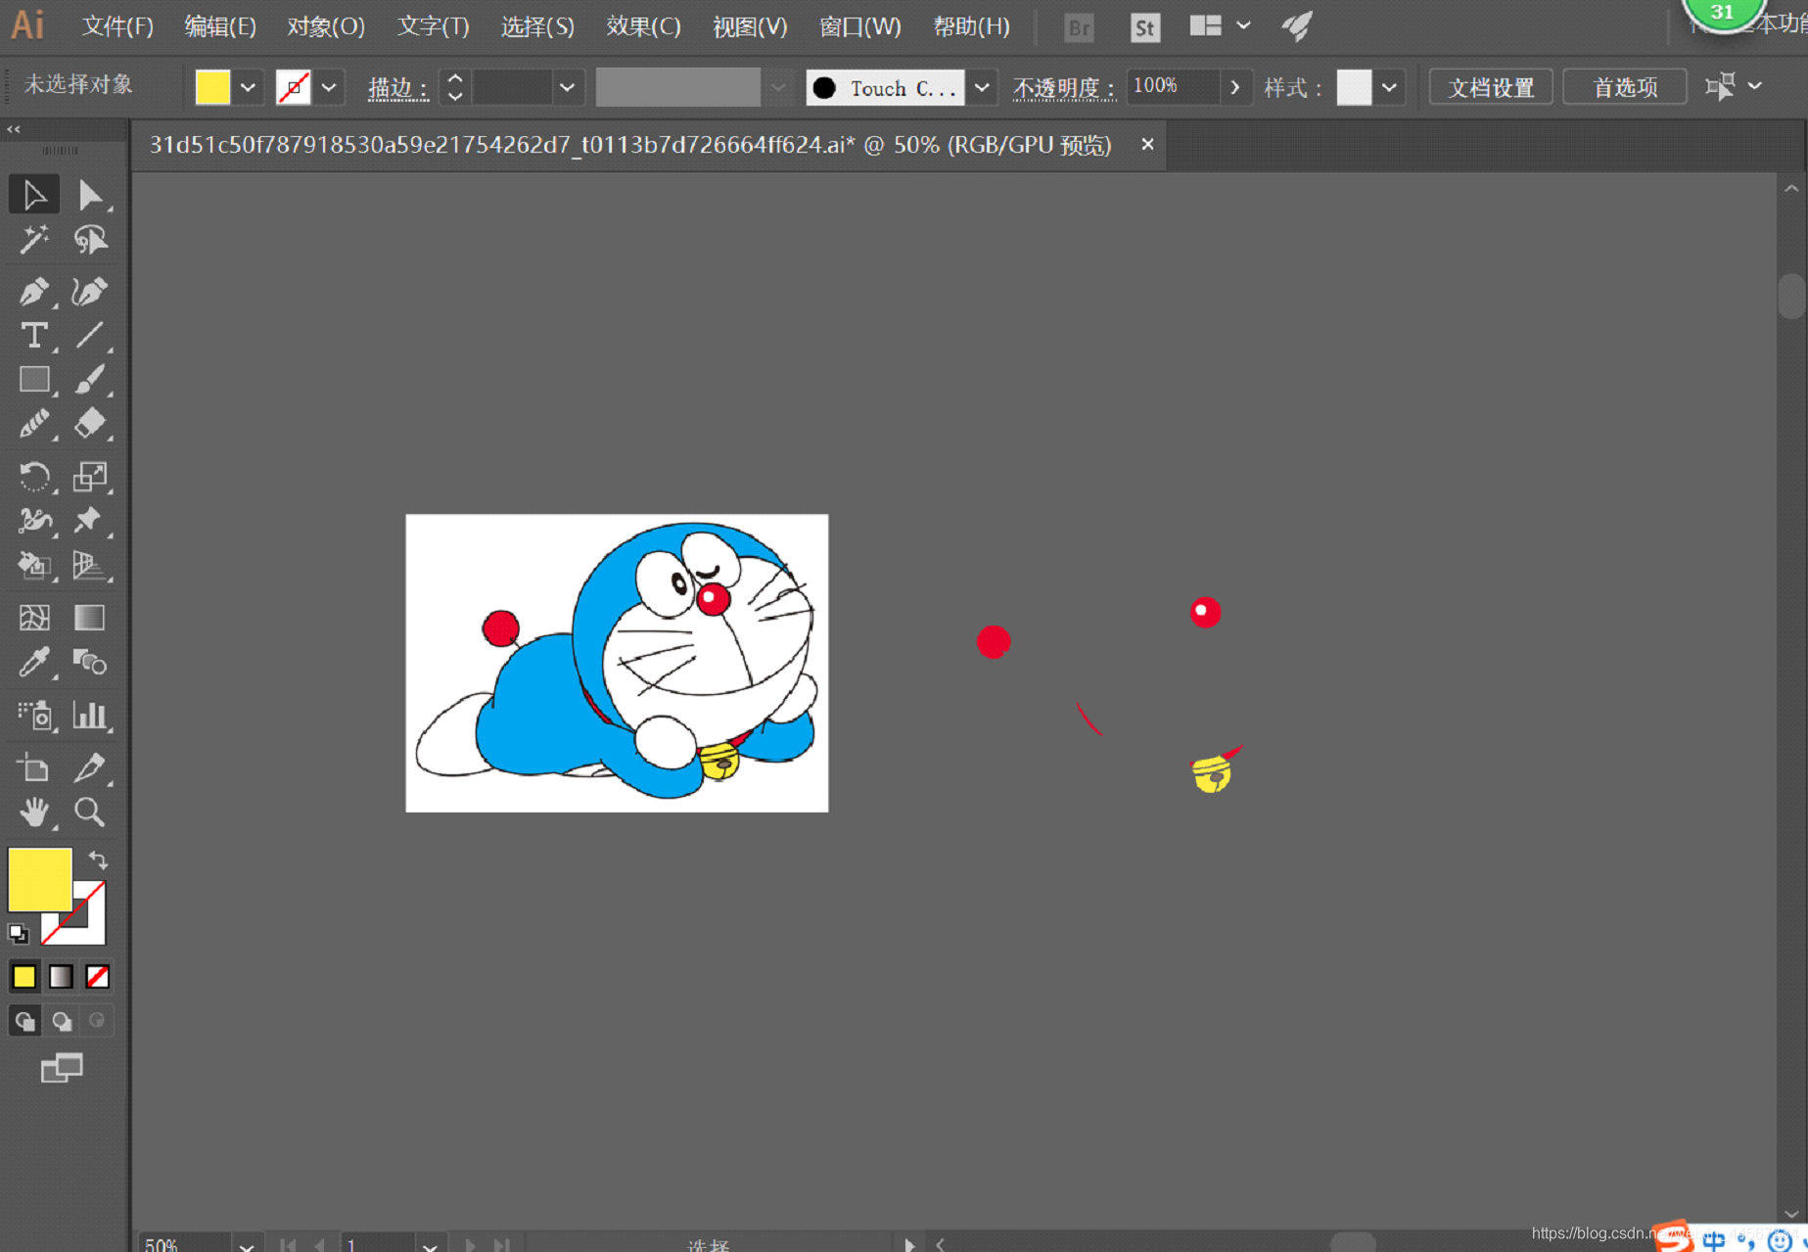Select the Zoom tool
The height and width of the screenshot is (1252, 1808).
coord(90,811)
